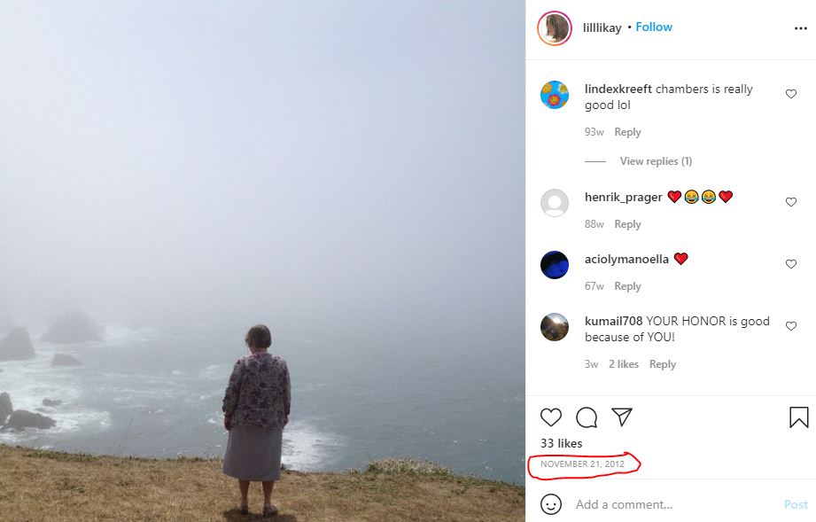
Task: Open the comment bubble icon
Action: (587, 417)
